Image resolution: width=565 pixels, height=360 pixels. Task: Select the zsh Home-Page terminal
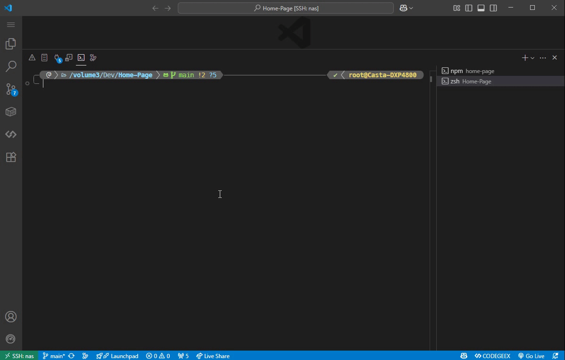pos(501,82)
